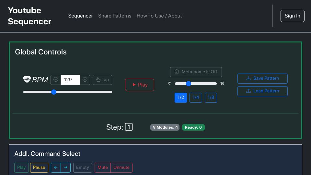
Task: Select the 1/8 metronome division
Action: coord(211,98)
